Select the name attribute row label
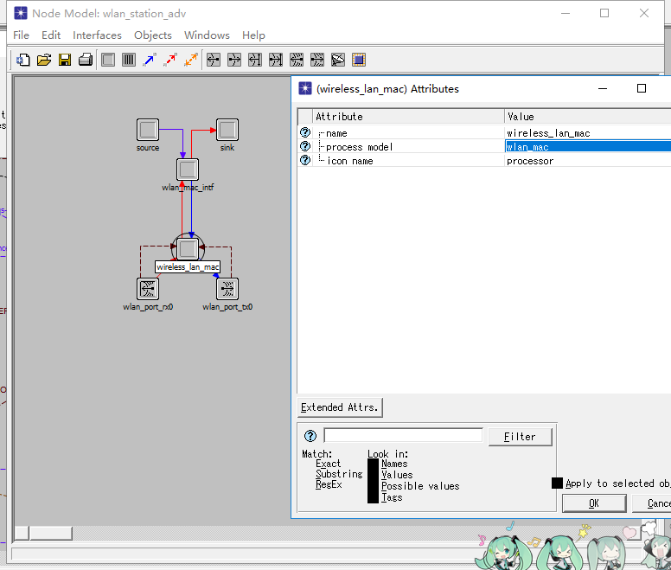 tap(336, 133)
